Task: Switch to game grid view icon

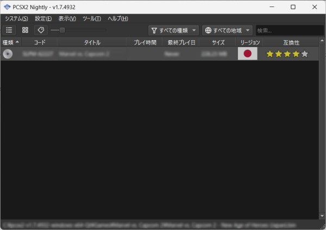Action: point(25,30)
